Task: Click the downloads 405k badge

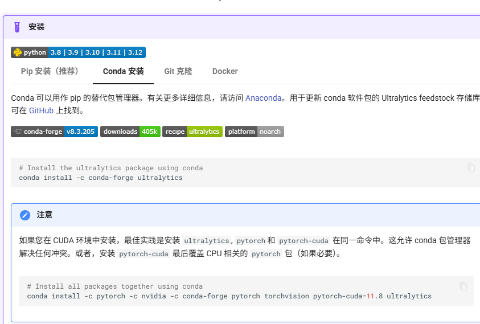Action: click(x=130, y=132)
